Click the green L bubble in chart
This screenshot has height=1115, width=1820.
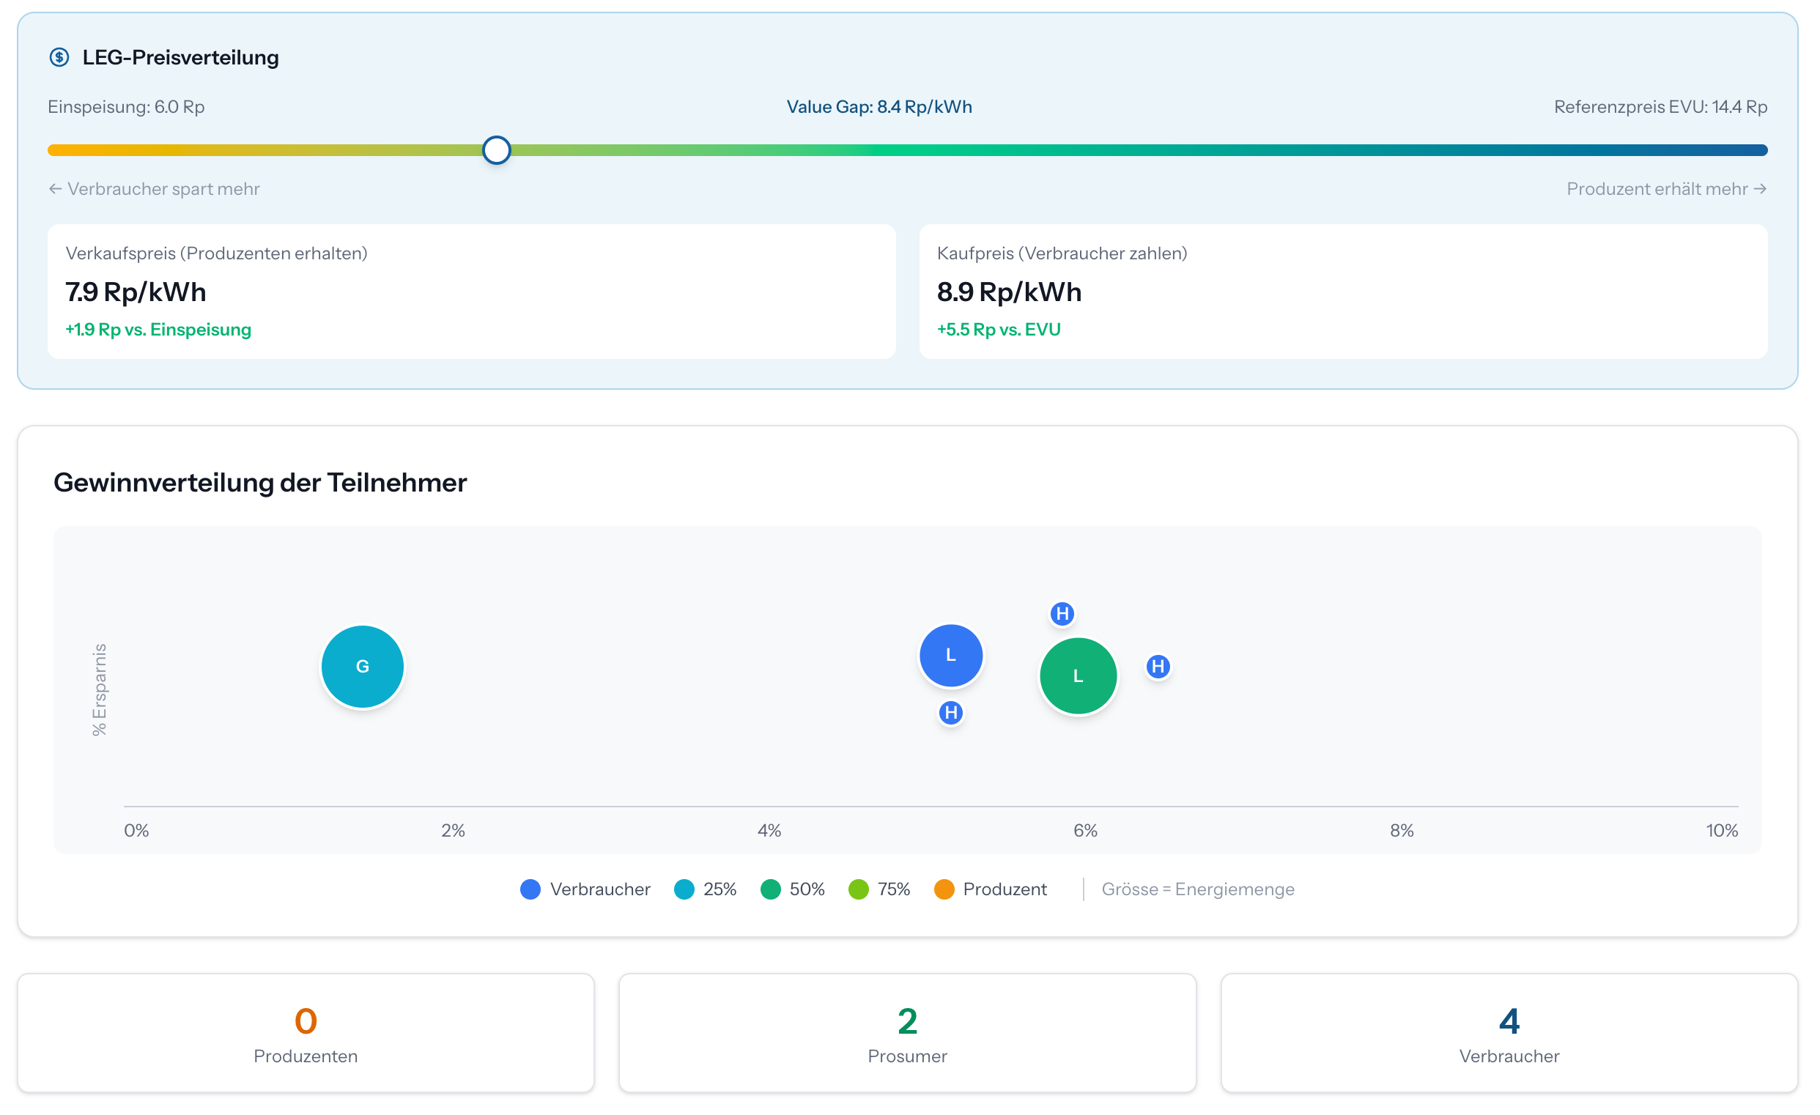[1077, 675]
